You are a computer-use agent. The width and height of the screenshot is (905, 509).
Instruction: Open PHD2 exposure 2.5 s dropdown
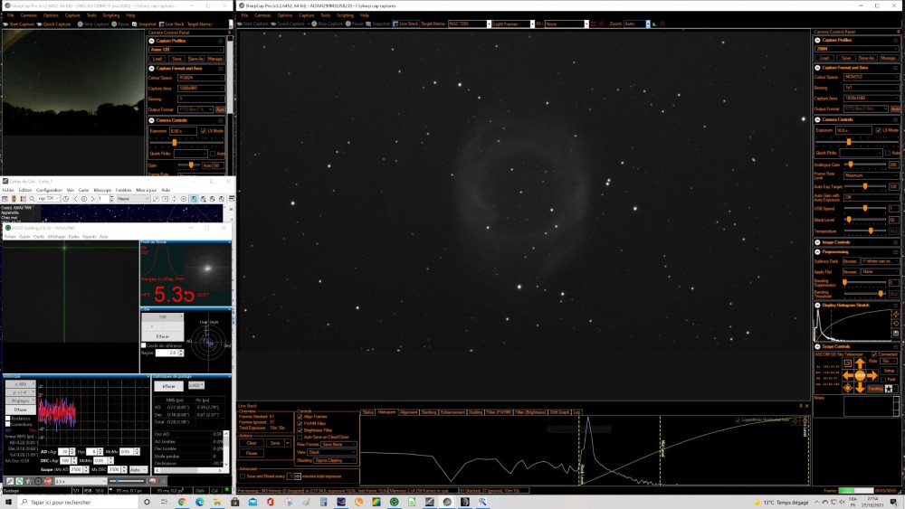(81, 481)
